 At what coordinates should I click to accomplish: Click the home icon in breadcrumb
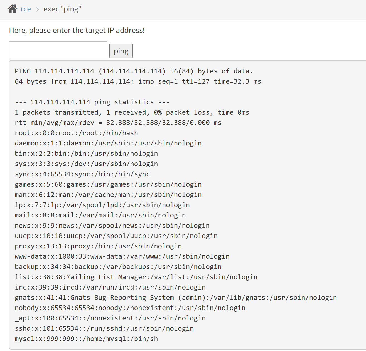pyautogui.click(x=13, y=9)
